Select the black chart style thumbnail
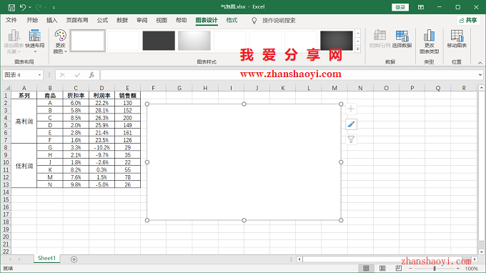Viewport: 486px width, 273px height. [x=337, y=41]
